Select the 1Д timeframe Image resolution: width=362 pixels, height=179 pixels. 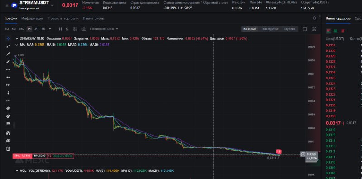click(x=43, y=29)
